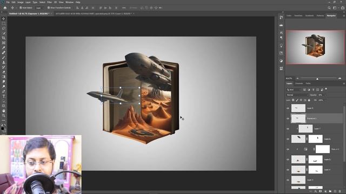The image size is (346, 194).
Task: Open the three-dots more alignment options
Action: click(x=124, y=8)
